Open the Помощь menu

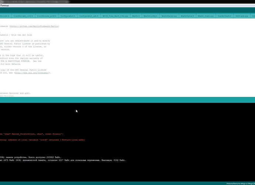4,6
